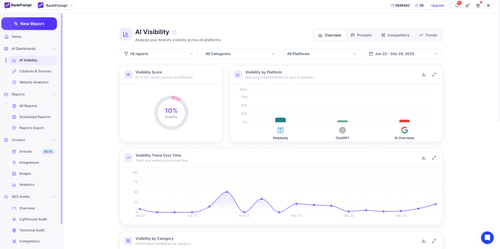The image size is (500, 249).
Task: Collapse the AI Dashboards sidebar section
Action: click(x=54, y=49)
